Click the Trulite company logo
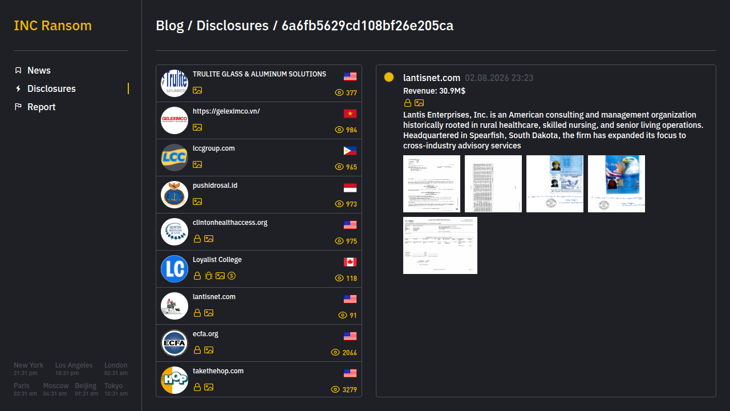 click(x=175, y=83)
